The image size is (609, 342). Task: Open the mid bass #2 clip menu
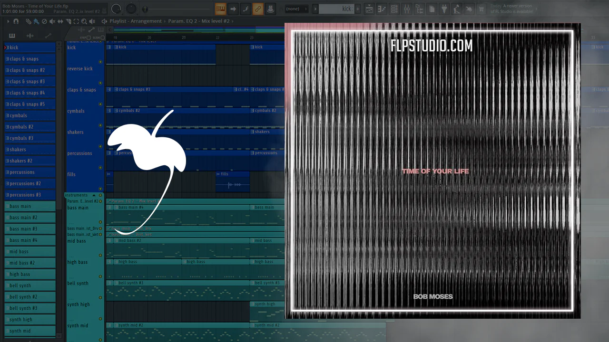116,240
